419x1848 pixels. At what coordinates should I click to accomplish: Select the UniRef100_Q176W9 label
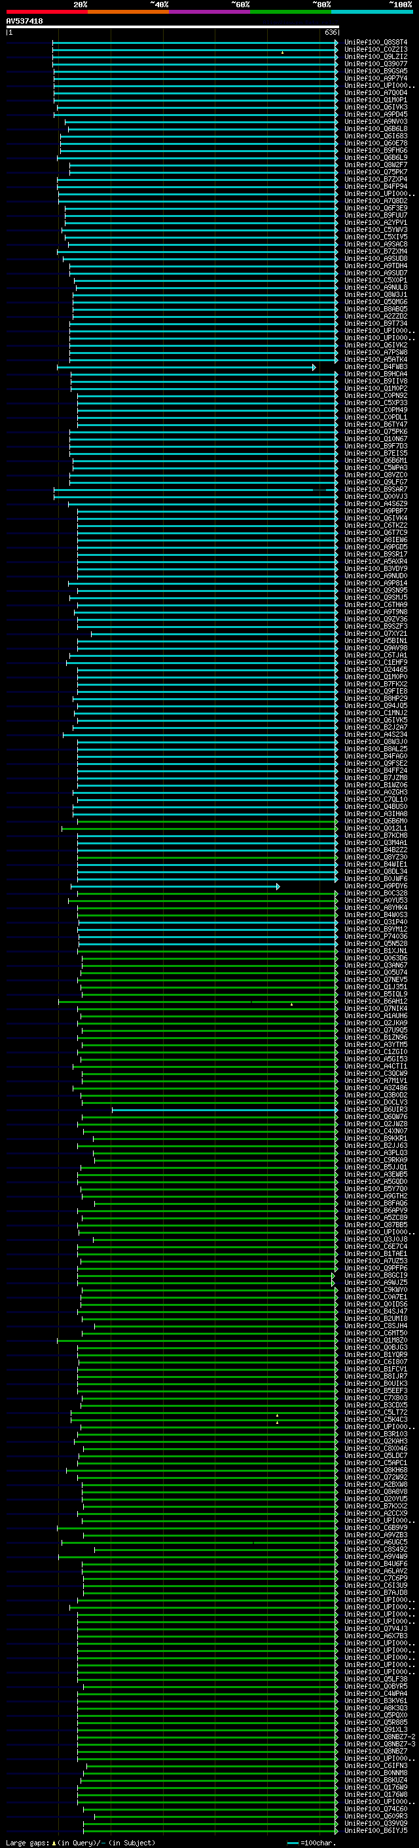coord(376,1787)
